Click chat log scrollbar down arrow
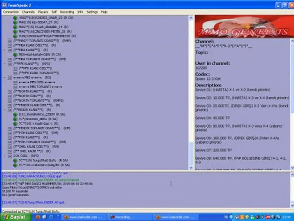294x221 pixels. point(292,205)
